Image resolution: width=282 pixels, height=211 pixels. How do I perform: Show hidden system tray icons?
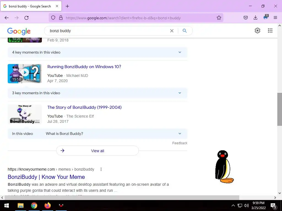pos(233,206)
